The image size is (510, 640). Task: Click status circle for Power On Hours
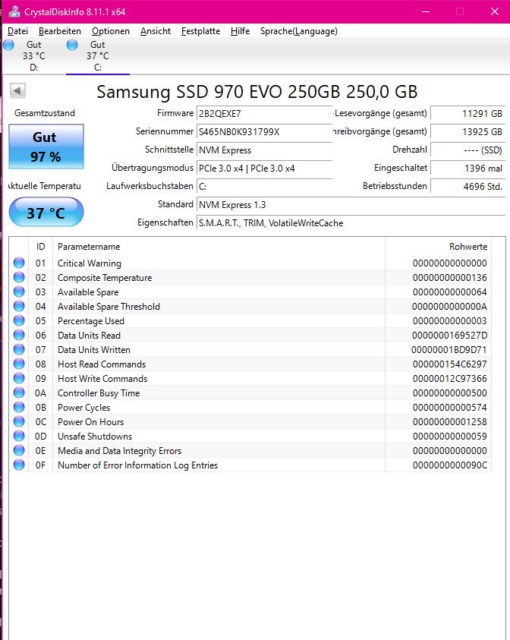(x=19, y=421)
